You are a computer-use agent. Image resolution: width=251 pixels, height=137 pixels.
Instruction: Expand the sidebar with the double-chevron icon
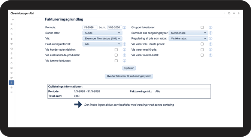[13, 20]
